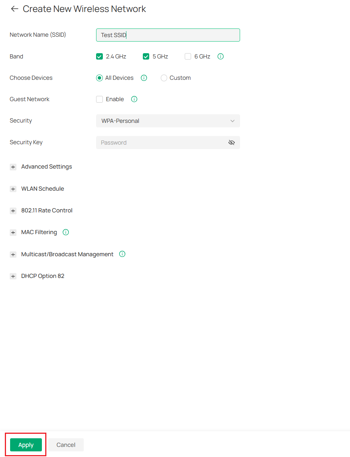Enable the Guest Network checkbox
The height and width of the screenshot is (457, 350).
click(x=99, y=99)
